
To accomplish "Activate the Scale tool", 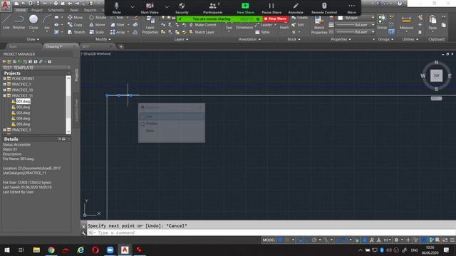I will point(97,32).
